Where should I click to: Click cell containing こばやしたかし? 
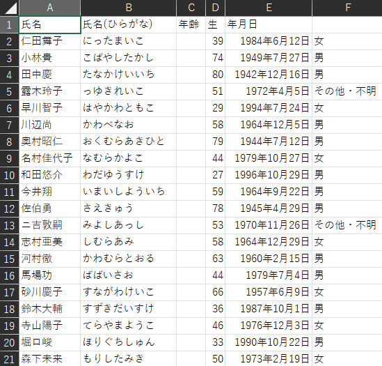click(129, 58)
